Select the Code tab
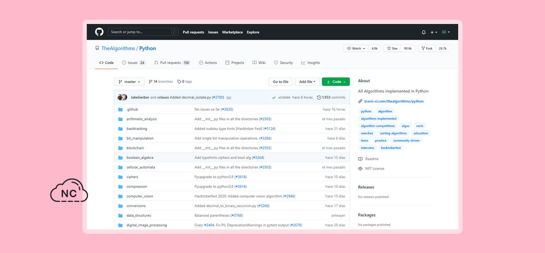The image size is (545, 253). pyautogui.click(x=106, y=63)
